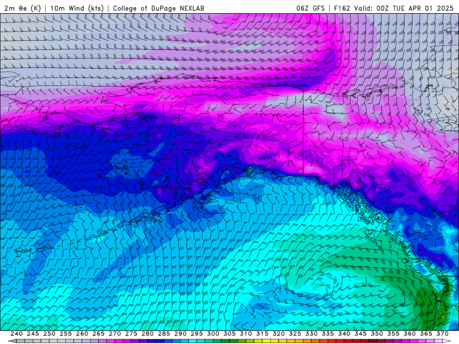This screenshot has height=344, width=459.
Task: Click the 315 value on the scale
Action: (x=262, y=334)
